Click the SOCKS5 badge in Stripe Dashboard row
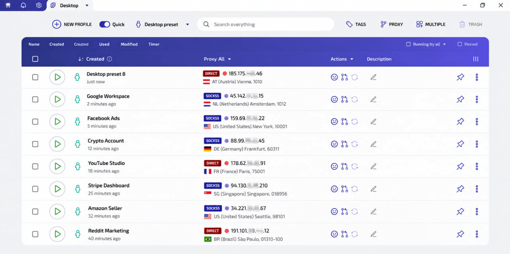This screenshot has width=510, height=254. (x=213, y=186)
